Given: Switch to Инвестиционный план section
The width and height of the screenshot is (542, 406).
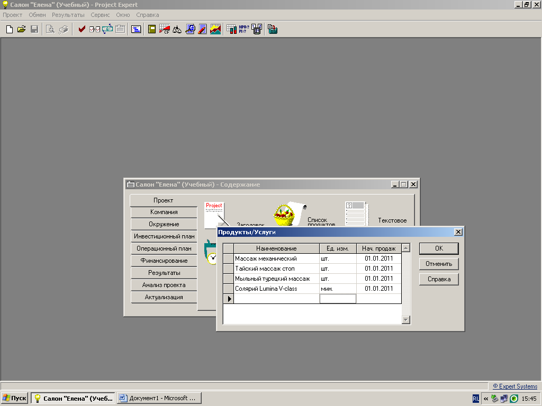Looking at the screenshot, I should (164, 236).
